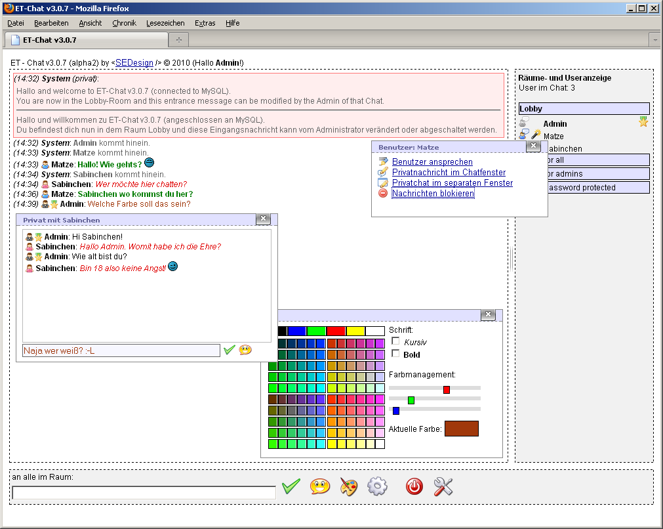Enable the Bold checkbox
663x529 pixels.
pos(395,354)
